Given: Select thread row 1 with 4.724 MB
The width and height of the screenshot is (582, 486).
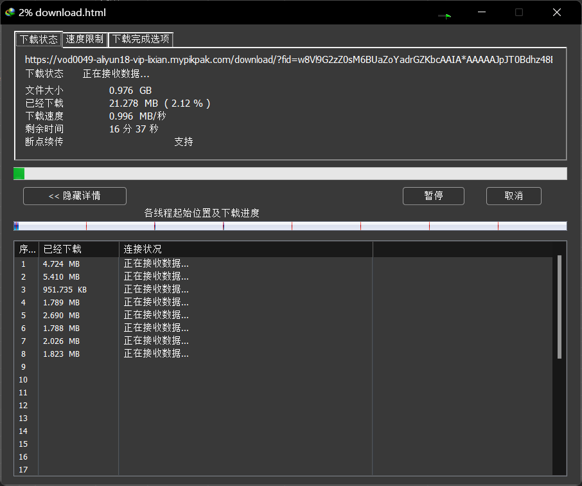Looking at the screenshot, I should pyautogui.click(x=61, y=264).
